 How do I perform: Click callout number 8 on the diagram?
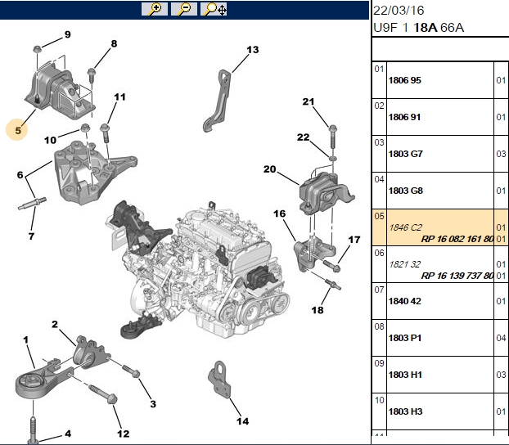tap(114, 43)
